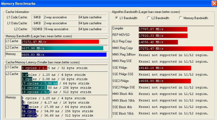Click the L2 Cache bandwidth bar 8637.90 MB/s
This screenshot has height=120, width=217.
click(63, 48)
